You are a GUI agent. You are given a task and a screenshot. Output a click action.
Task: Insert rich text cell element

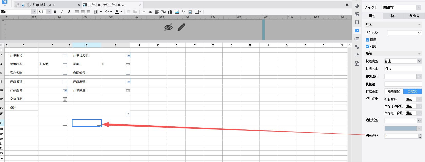pos(157,12)
